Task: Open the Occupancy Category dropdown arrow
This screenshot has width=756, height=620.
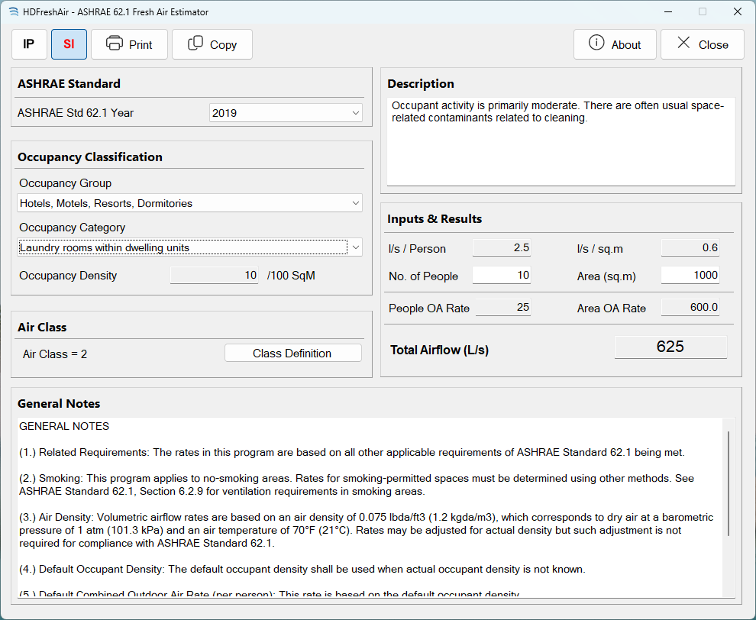Action: [x=355, y=247]
